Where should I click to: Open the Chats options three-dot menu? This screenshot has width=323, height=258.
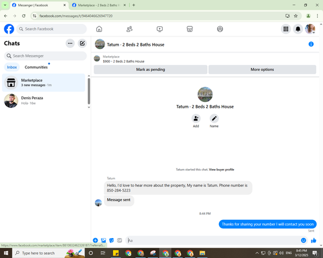pos(70,43)
